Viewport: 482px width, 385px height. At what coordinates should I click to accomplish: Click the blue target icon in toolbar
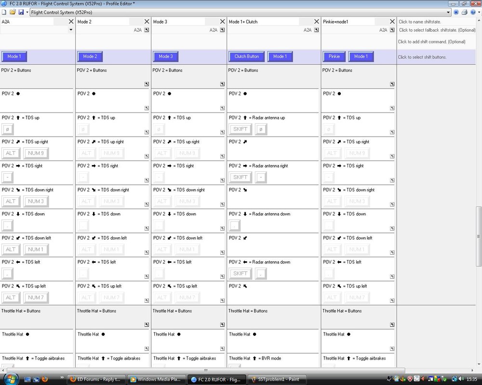pyautogui.click(x=456, y=13)
